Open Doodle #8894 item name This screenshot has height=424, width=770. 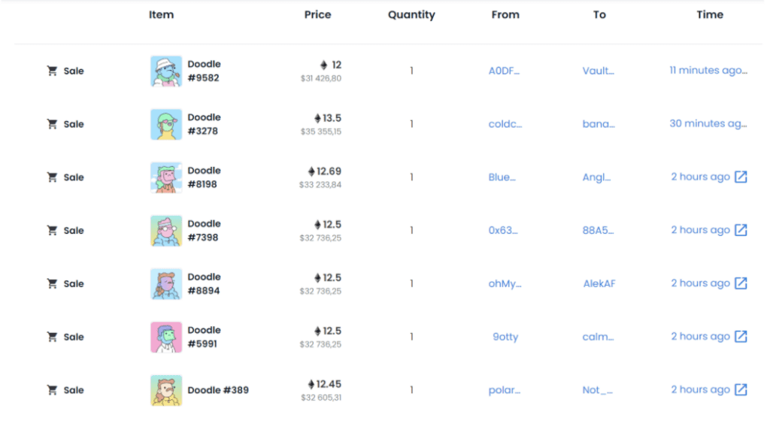click(204, 283)
